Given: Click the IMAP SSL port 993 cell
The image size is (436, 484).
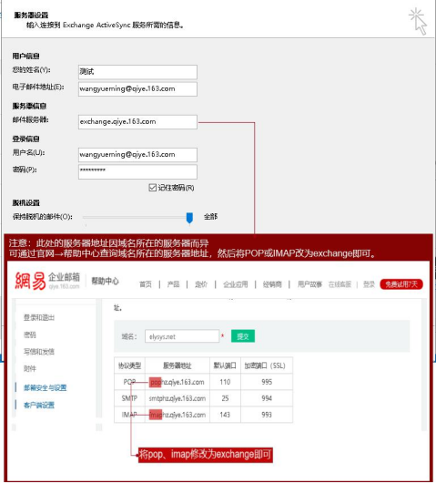Looking at the screenshot, I should pos(267,415).
